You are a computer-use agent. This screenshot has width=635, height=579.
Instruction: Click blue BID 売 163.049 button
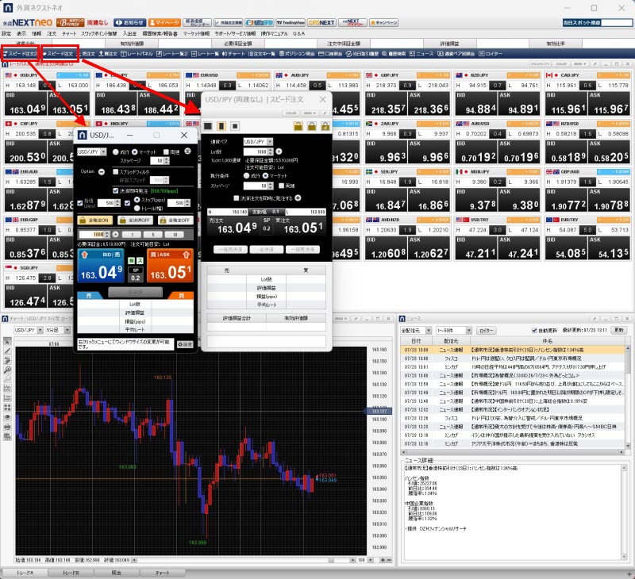100,266
